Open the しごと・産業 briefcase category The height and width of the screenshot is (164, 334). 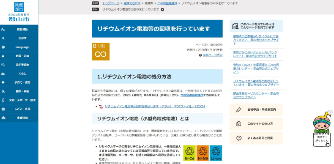pyautogui.click(x=19, y=109)
